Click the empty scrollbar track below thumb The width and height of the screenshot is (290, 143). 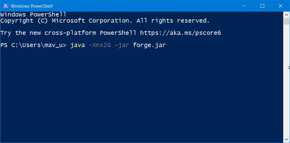point(286,80)
